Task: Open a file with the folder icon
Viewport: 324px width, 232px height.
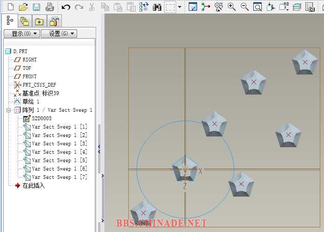Action: (23, 7)
